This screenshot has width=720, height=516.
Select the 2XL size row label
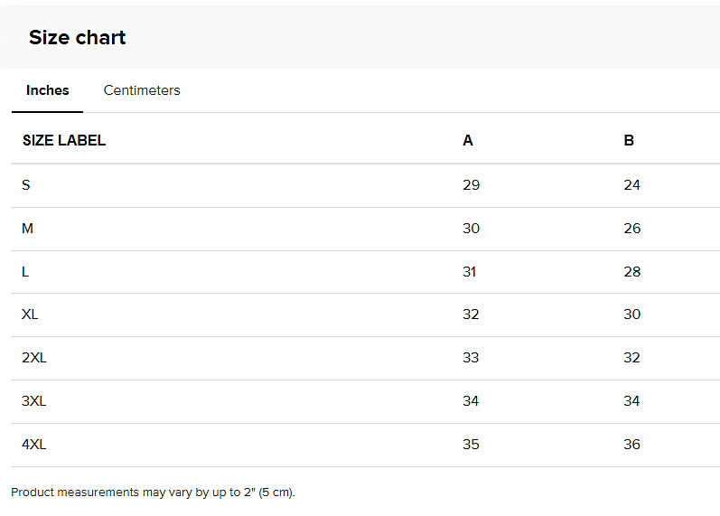pyautogui.click(x=34, y=358)
